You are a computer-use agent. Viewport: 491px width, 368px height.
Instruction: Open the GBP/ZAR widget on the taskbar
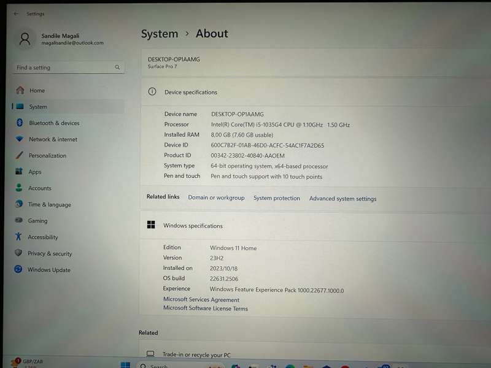coord(26,362)
